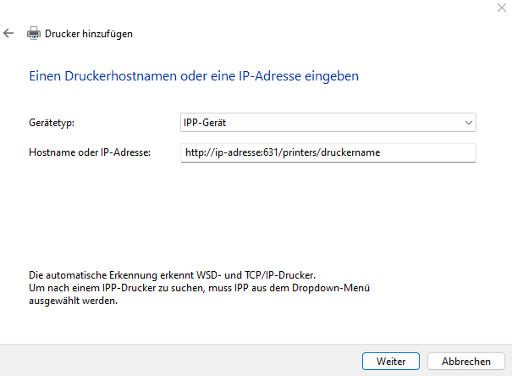Click the blue heading 'Einen Druckerhostnamen oder eine IP-Adresse eingeben'
The height and width of the screenshot is (376, 512).
pyautogui.click(x=194, y=76)
